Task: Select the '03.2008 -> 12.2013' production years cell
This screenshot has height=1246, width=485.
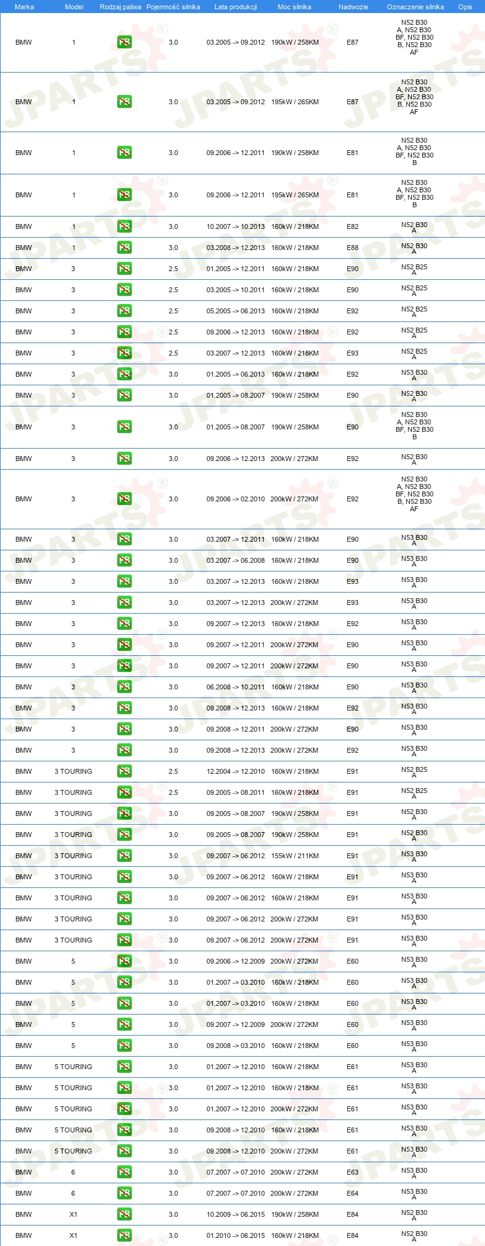Action: (x=236, y=248)
